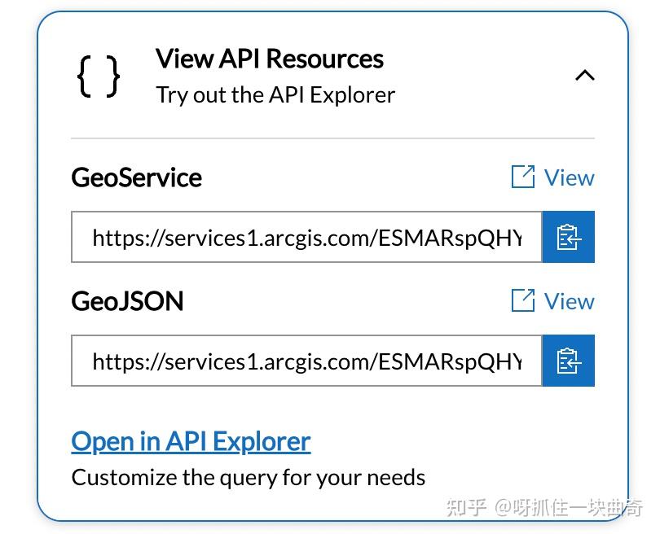Click the View API Resources heading

coord(269,58)
